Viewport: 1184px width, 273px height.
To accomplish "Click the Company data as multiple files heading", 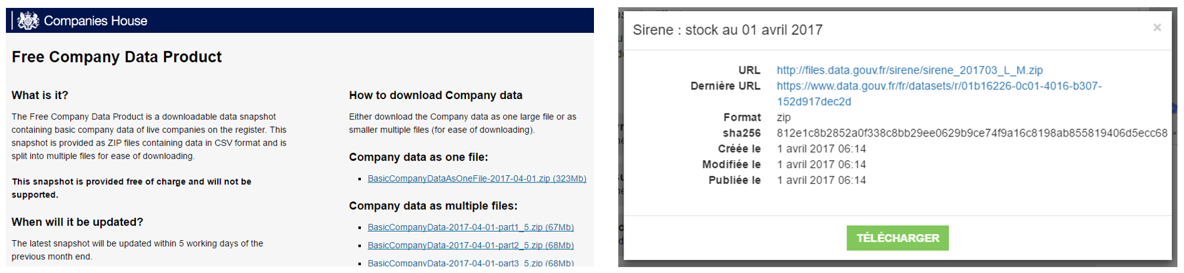I will [x=433, y=206].
